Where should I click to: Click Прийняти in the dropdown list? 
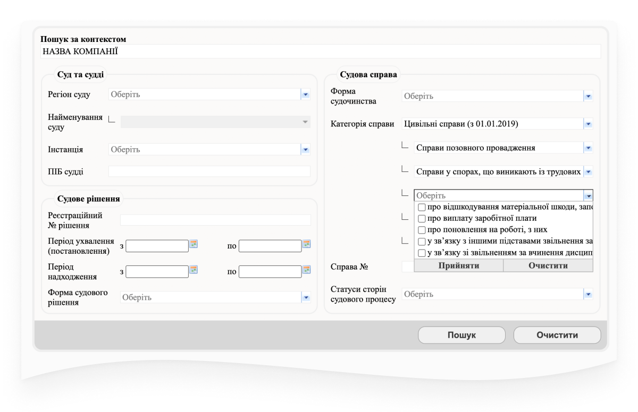(x=458, y=265)
